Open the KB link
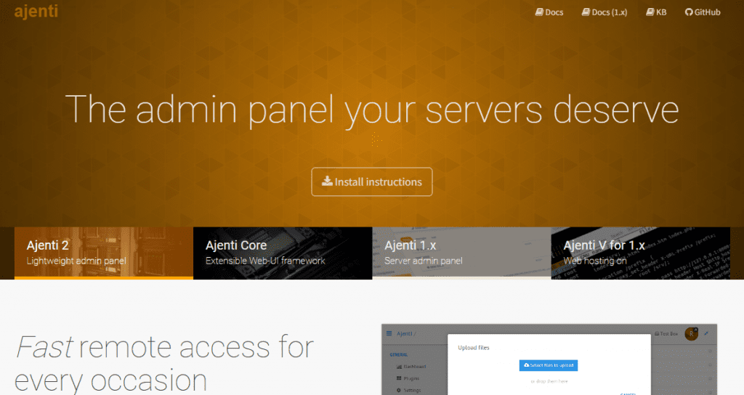This screenshot has width=744, height=395. 656,12
